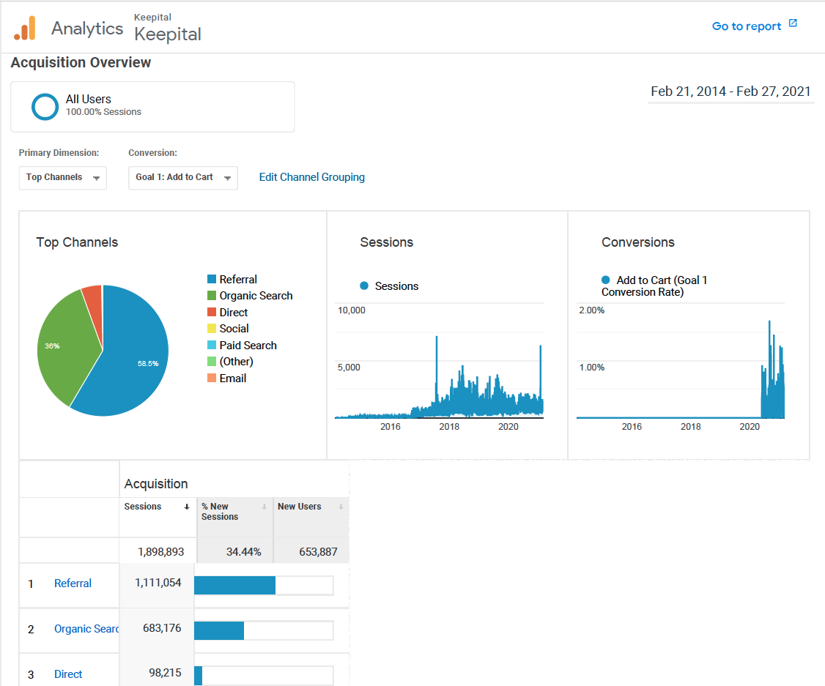Open the Referral channel row link
Viewport: 825px width, 686px height.
[73, 584]
